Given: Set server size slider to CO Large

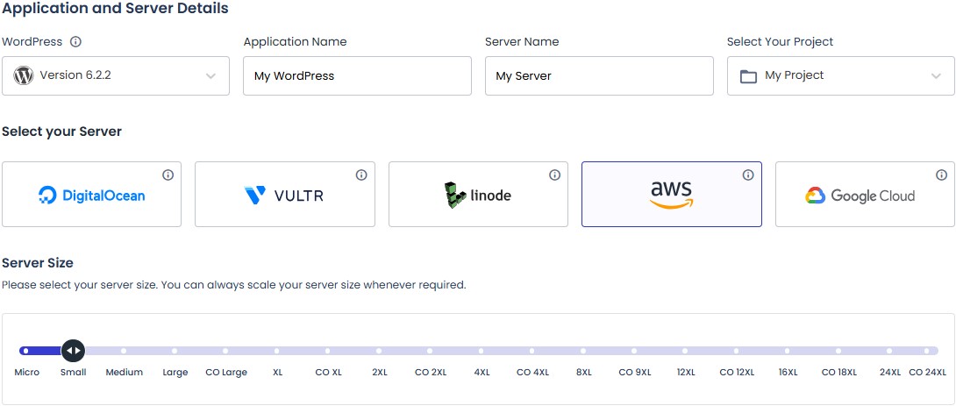Looking at the screenshot, I should pos(225,351).
